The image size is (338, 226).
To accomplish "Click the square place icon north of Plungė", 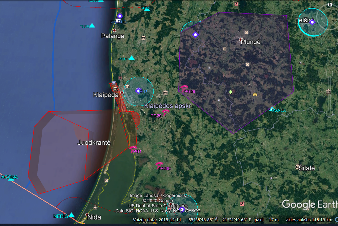I will (246, 32).
